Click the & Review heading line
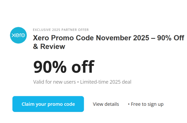The width and height of the screenshot is (187, 123). tap(49, 46)
